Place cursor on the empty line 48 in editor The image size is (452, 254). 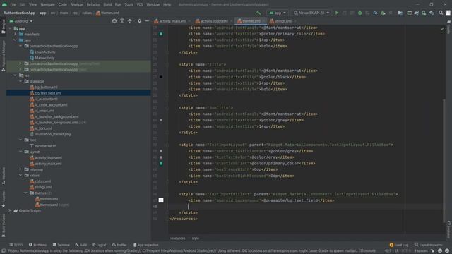click(306, 207)
